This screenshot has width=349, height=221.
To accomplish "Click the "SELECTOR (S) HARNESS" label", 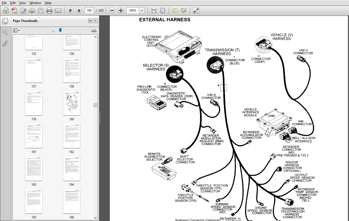I will [x=156, y=67].
